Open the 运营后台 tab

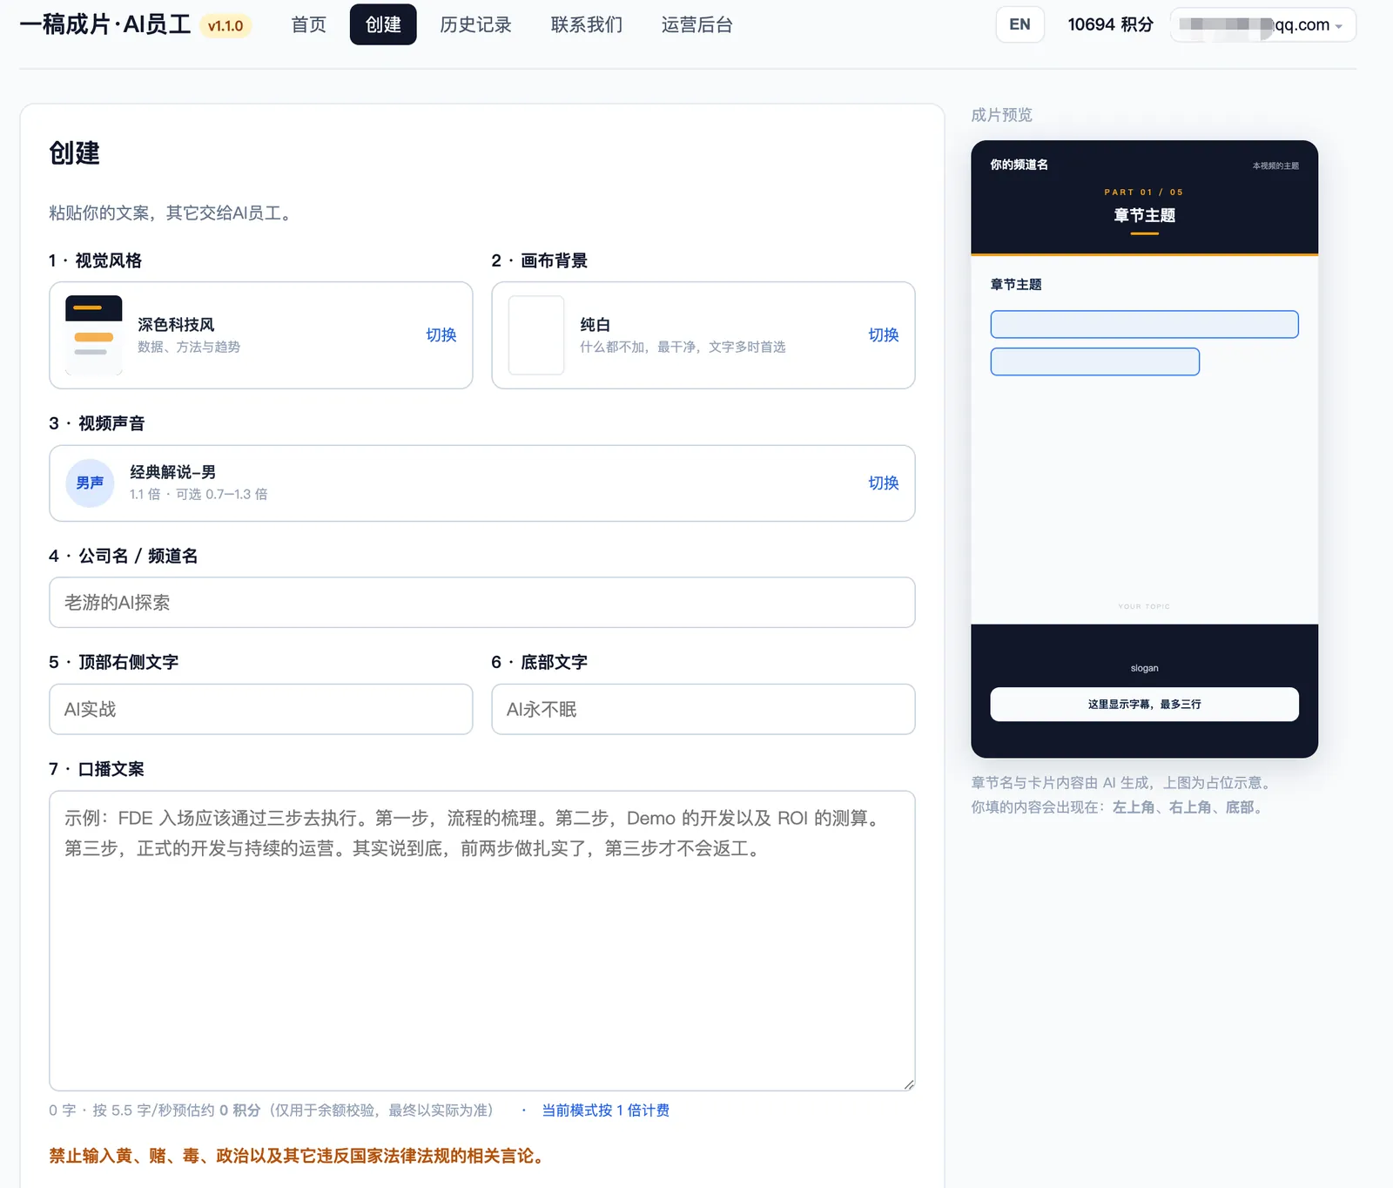[x=696, y=24]
